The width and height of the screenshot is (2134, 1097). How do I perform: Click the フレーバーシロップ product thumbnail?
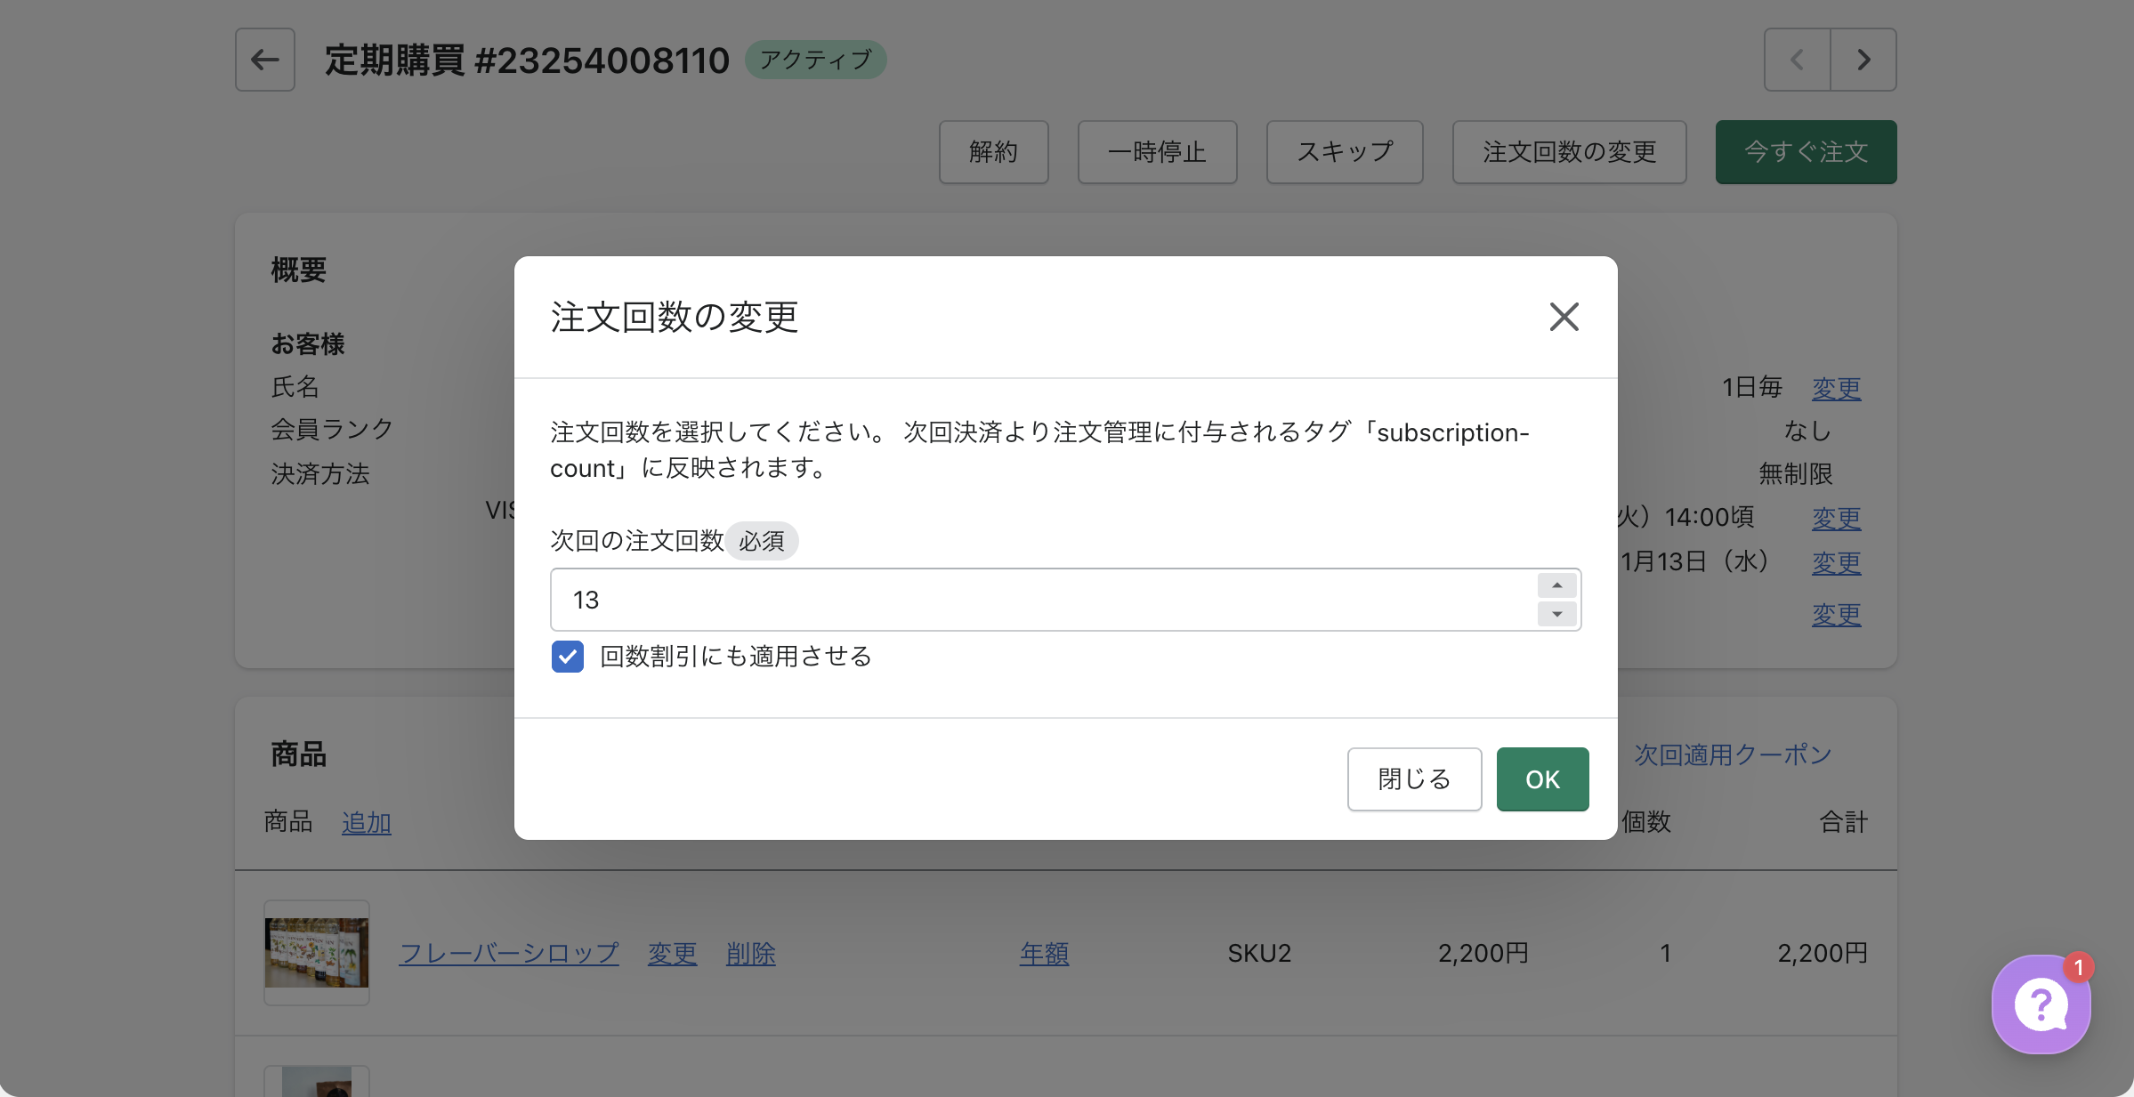(x=317, y=952)
